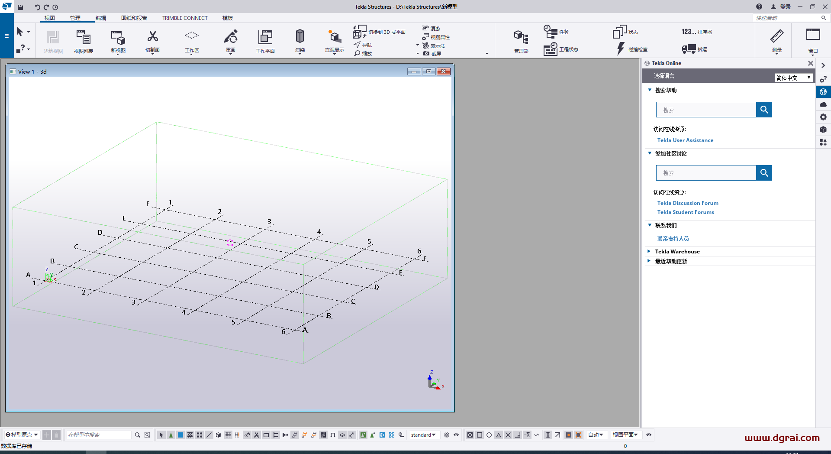Open the help question mark icon

tap(759, 6)
